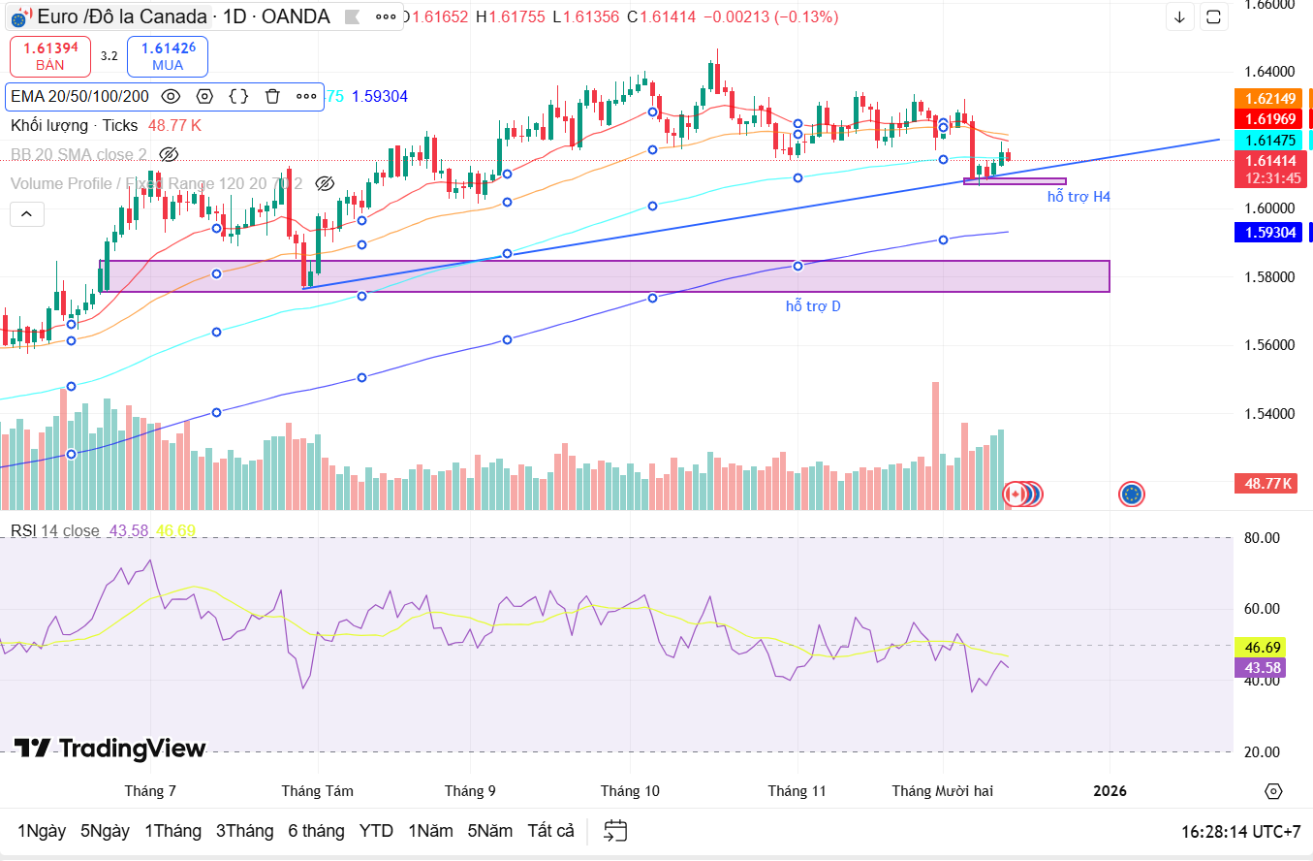Hide the EMA 20/50/100/200 indicator
The image size is (1313, 861).
(x=171, y=96)
